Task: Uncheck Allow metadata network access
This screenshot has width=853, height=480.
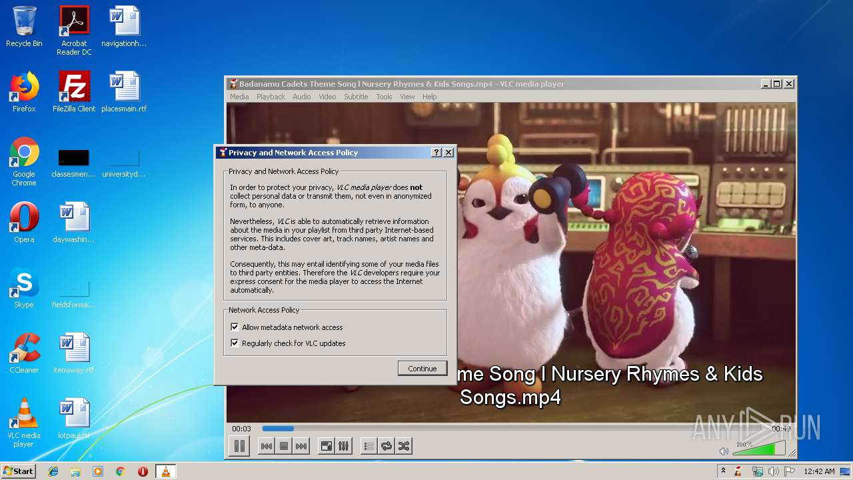Action: [235, 327]
